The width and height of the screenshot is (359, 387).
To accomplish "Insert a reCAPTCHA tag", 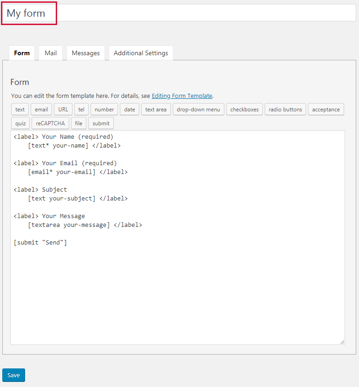I will click(x=50, y=123).
